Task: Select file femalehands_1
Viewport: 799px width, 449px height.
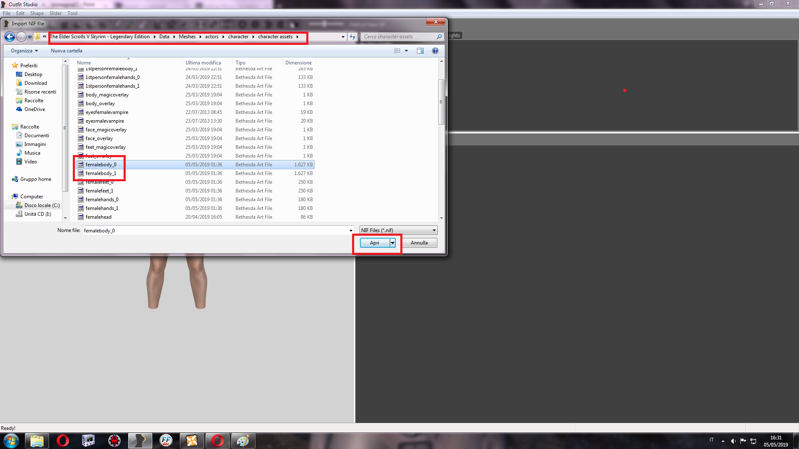Action: pyautogui.click(x=196, y=208)
